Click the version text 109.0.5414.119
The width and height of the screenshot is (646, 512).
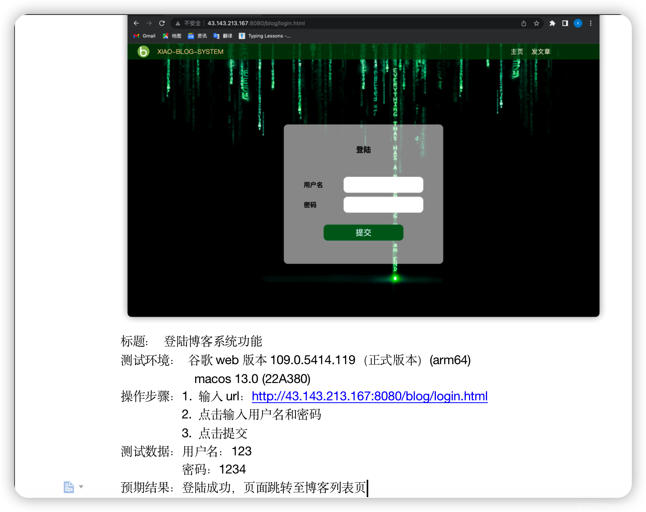pos(313,360)
